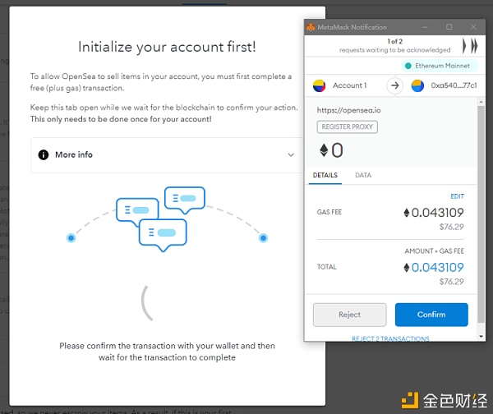Confirm the MetaMask transaction
The image size is (493, 414).
coord(431,315)
